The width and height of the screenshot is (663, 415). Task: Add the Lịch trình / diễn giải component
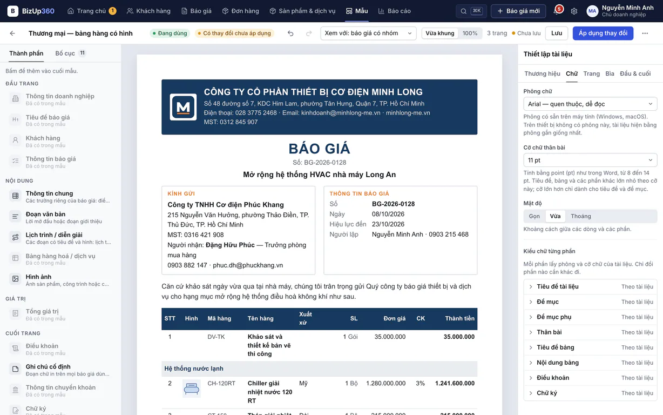(60, 238)
